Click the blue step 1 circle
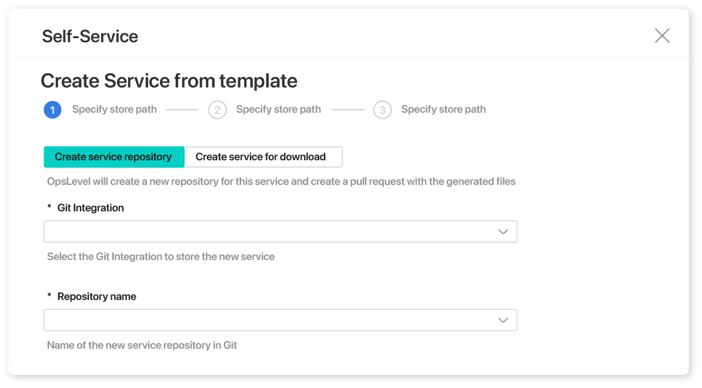Image resolution: width=702 pixels, height=388 pixels. point(52,110)
